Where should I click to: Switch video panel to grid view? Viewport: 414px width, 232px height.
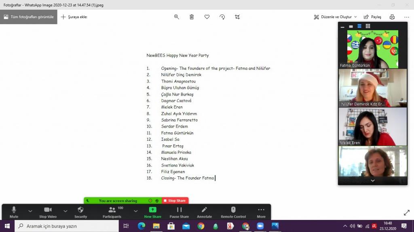tap(368, 26)
